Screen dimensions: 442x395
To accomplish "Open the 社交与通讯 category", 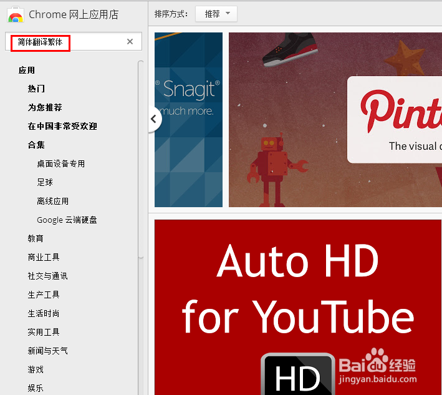I will point(47,276).
